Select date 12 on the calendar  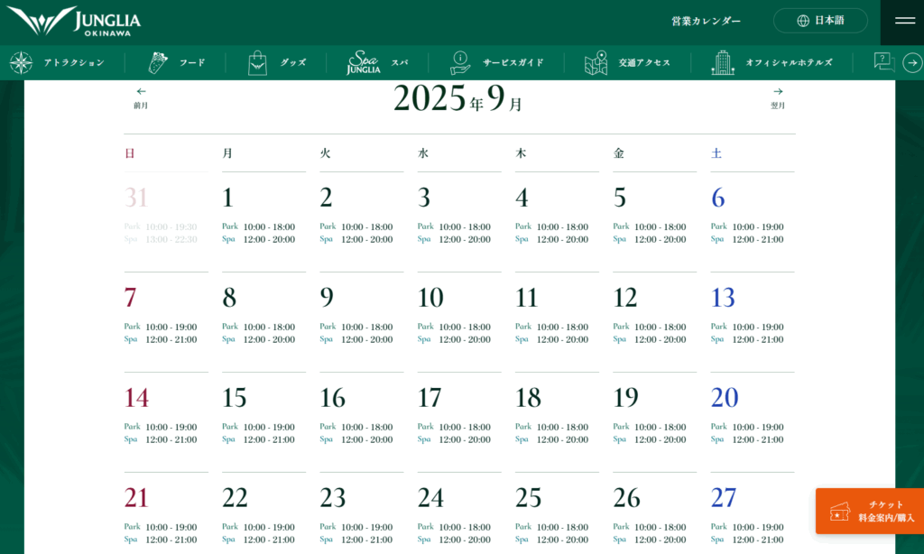pyautogui.click(x=625, y=298)
